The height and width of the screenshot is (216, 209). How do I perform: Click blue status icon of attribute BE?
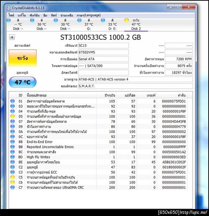point(13,162)
